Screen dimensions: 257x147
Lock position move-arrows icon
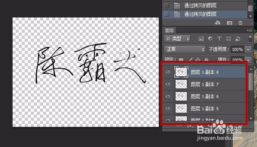(x=198, y=59)
